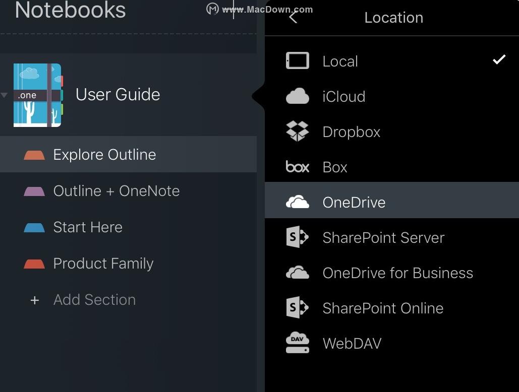
Task: Click the OneDrive cloud icon
Action: [297, 202]
